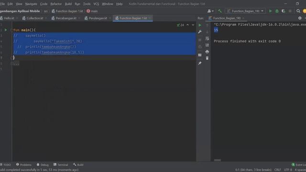Click the Print console output icon

coord(207,52)
